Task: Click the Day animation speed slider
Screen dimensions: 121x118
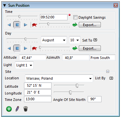Action: click(x=54, y=47)
